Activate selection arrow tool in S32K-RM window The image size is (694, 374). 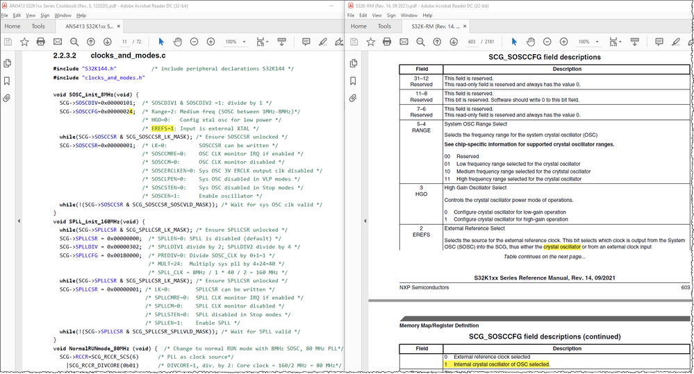pyautogui.click(x=514, y=42)
